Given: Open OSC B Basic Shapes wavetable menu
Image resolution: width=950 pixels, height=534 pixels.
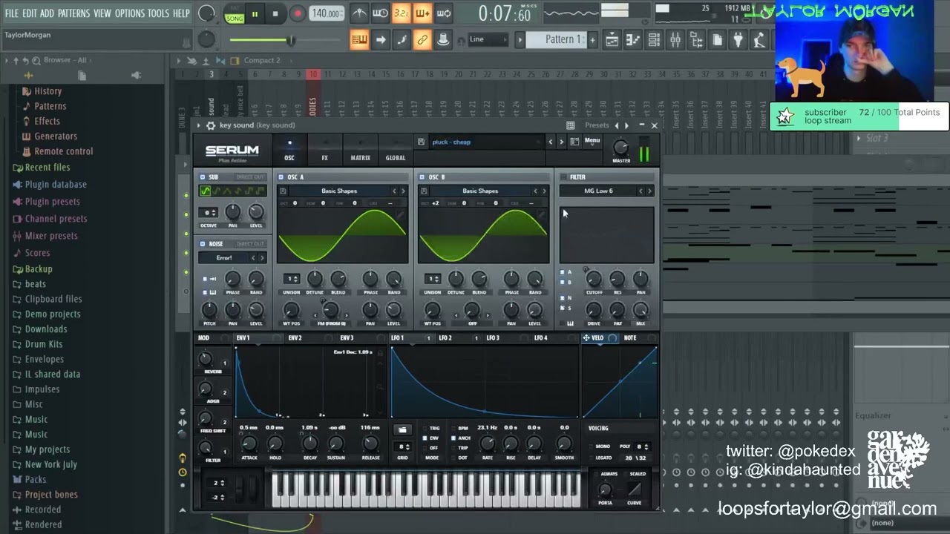Looking at the screenshot, I should 480,191.
